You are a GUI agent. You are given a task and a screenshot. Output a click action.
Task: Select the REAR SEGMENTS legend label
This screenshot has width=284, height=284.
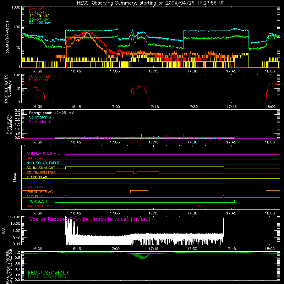(x=47, y=276)
